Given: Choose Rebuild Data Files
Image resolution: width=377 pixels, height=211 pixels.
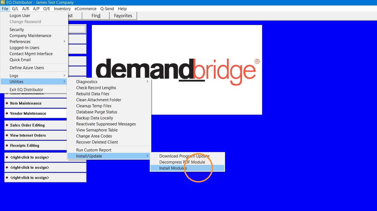Looking at the screenshot, I should [109, 94].
